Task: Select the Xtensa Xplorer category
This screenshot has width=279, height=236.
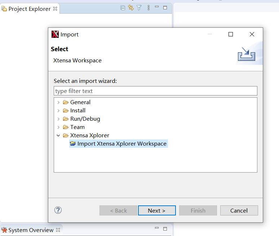Action: (90, 135)
